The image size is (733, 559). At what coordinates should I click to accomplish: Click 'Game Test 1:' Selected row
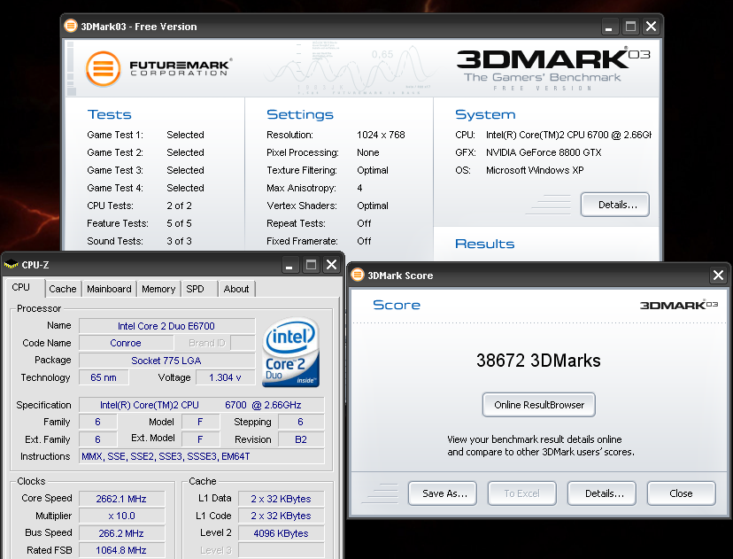pyautogui.click(x=145, y=135)
